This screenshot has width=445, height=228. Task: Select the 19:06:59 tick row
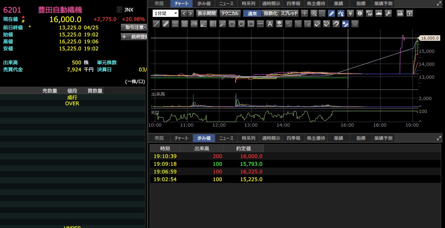pyautogui.click(x=295, y=172)
